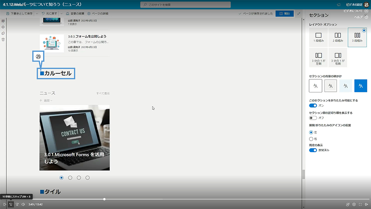Screen dimensions: 371x209
Task: Choose white section background swatch
Action: 315,86
